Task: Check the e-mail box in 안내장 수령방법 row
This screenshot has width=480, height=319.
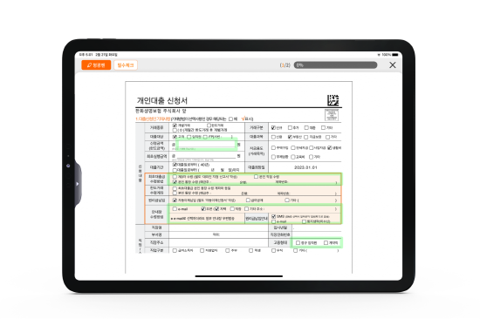Action: click(175, 209)
